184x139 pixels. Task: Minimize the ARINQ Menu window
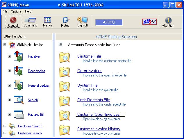[166, 5]
